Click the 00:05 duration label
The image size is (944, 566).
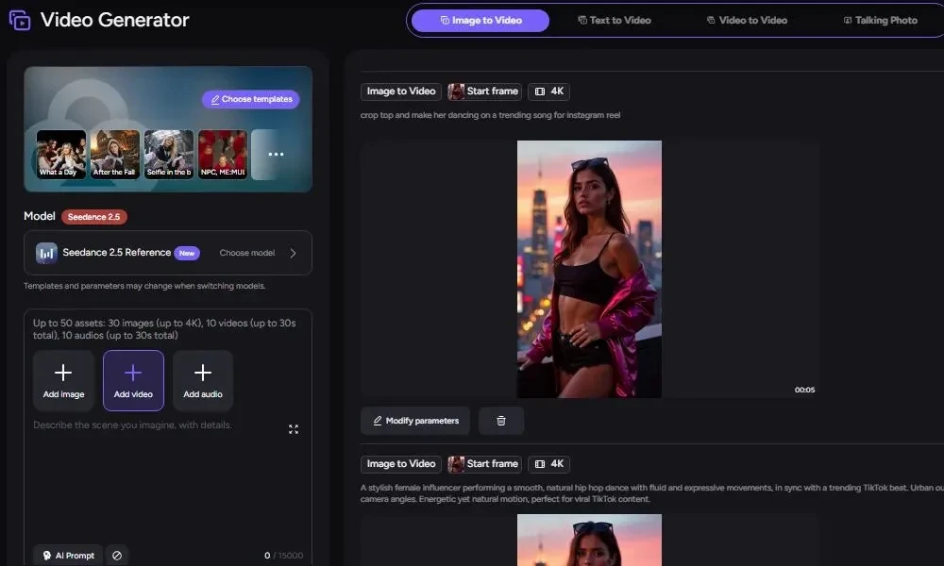point(804,390)
